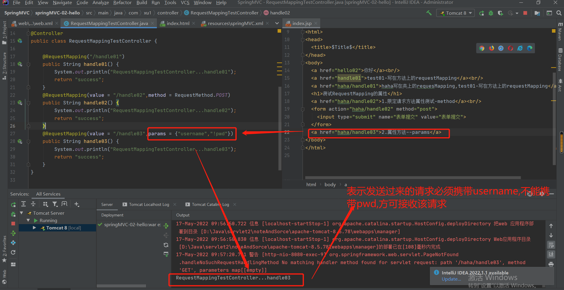The height and width of the screenshot is (290, 564).
Task: Switch to Tomcat Localhost Log tab
Action: tap(149, 204)
